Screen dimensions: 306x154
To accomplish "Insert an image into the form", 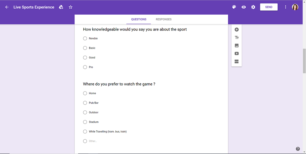I will [237, 45].
